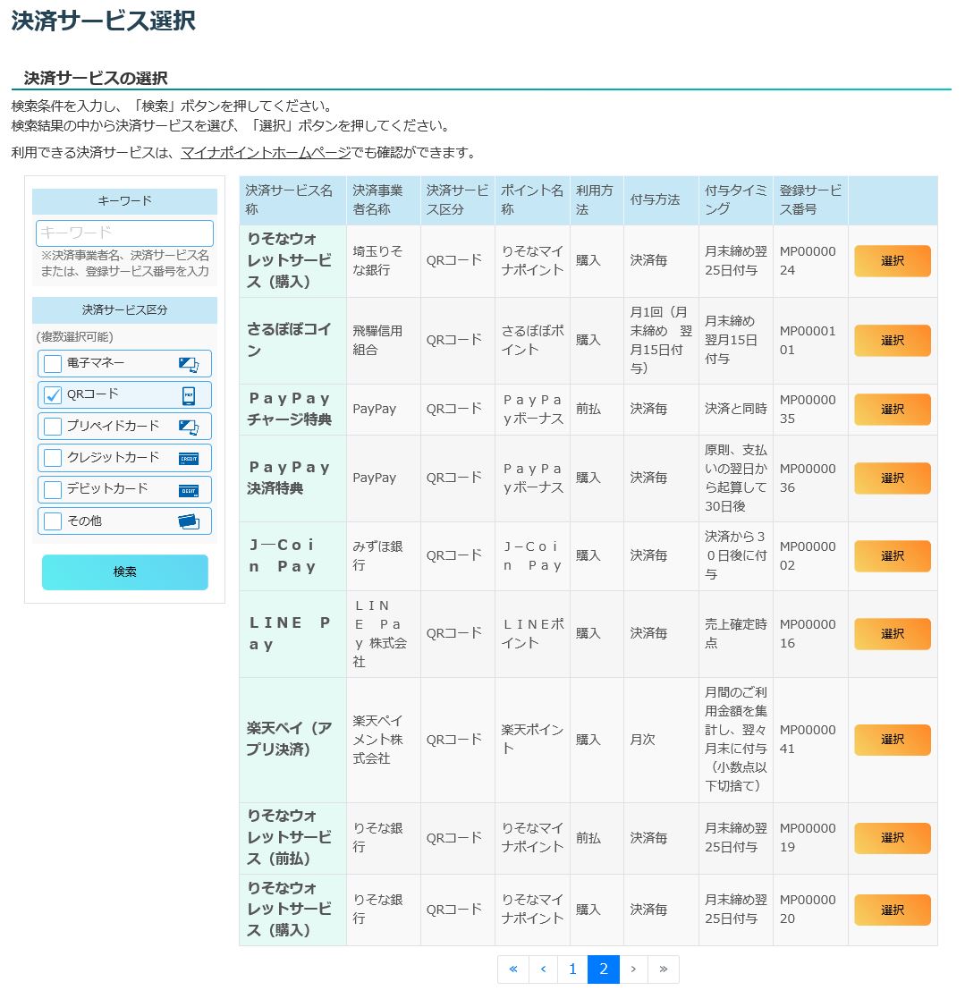Select りそなウォレットサービス（前払） MP0000019

coord(892,838)
